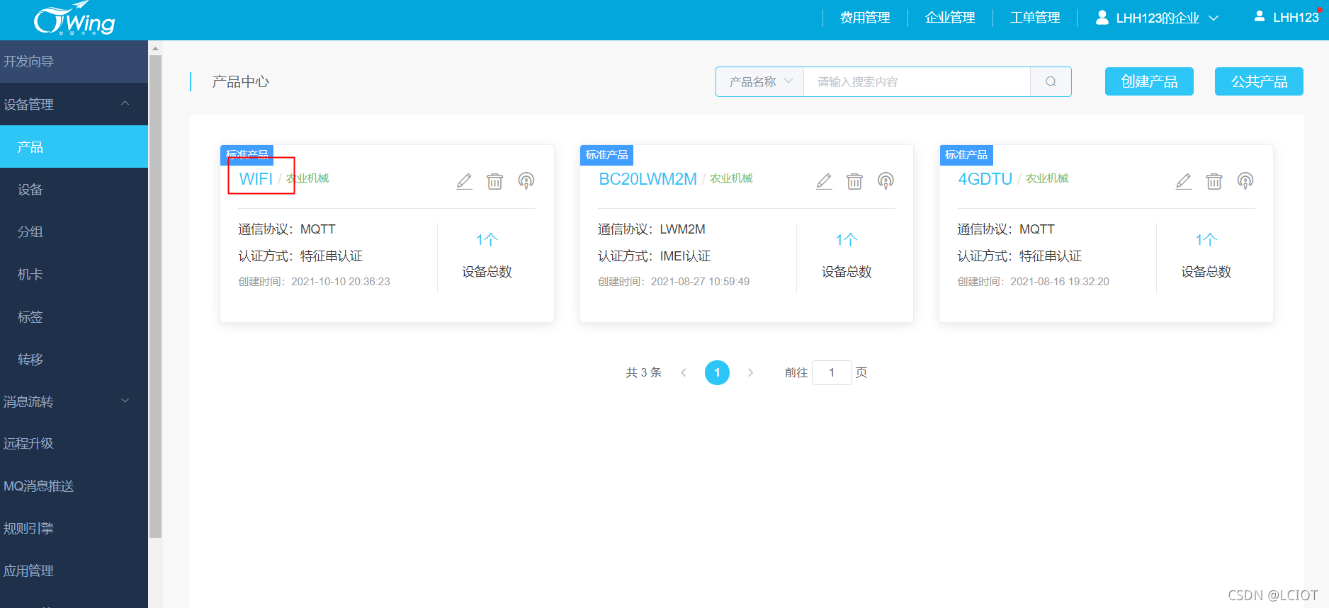This screenshot has width=1329, height=608.
Task: Open 工单管理 in top menu
Action: [x=1035, y=18]
